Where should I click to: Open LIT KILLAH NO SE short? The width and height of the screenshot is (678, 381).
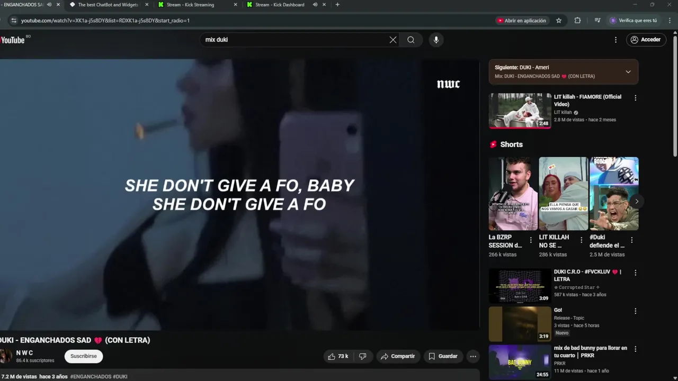563,194
